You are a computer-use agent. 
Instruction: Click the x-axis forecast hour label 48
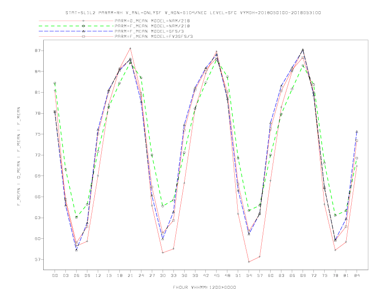pos(227,275)
